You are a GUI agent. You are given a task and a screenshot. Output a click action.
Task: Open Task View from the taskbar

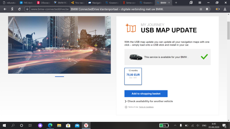(x=30, y=125)
